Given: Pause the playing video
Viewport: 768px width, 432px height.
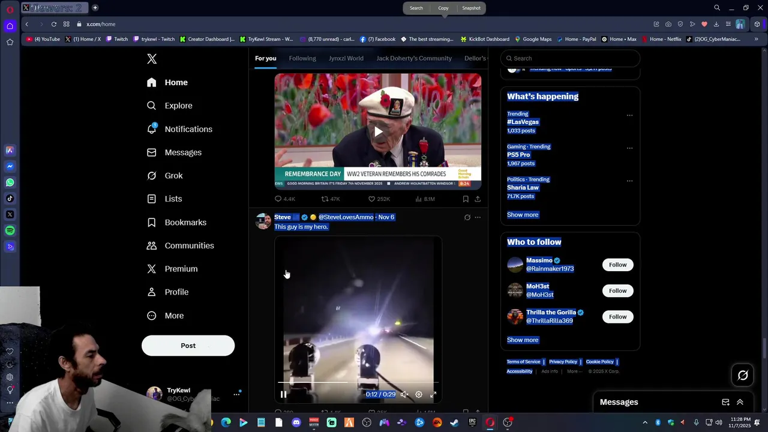Looking at the screenshot, I should coord(283,394).
